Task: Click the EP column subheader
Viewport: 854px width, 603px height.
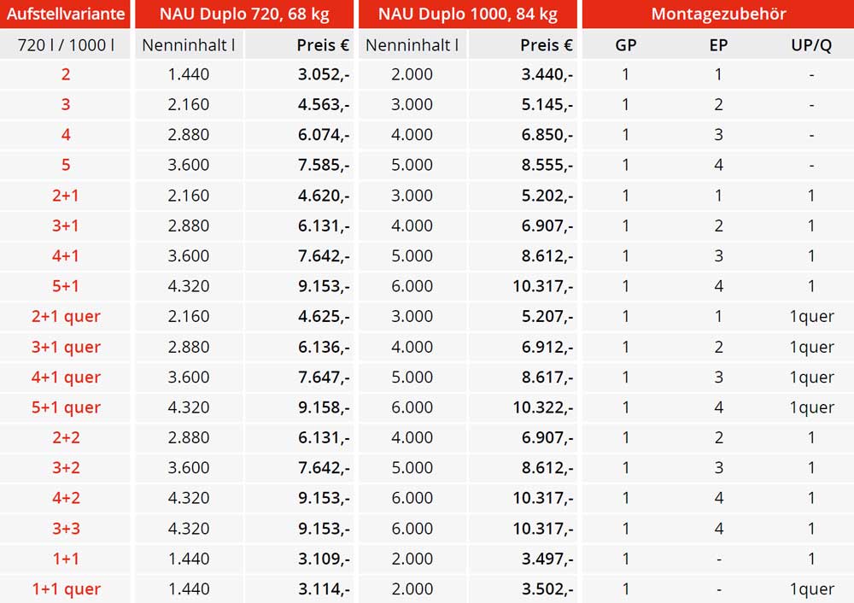Action: (x=718, y=45)
